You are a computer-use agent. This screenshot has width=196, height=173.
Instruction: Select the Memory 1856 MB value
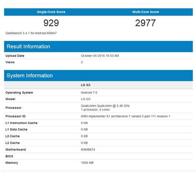[x=87, y=163]
